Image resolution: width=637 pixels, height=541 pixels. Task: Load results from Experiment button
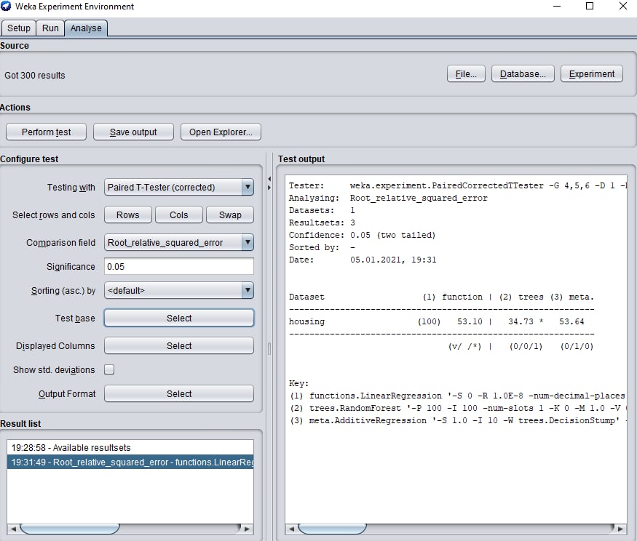pos(591,74)
